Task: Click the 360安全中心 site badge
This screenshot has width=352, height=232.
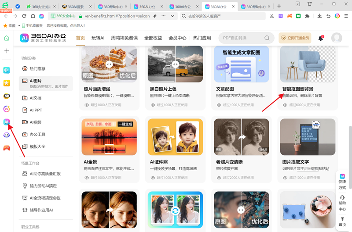Action: pyautogui.click(x=63, y=16)
